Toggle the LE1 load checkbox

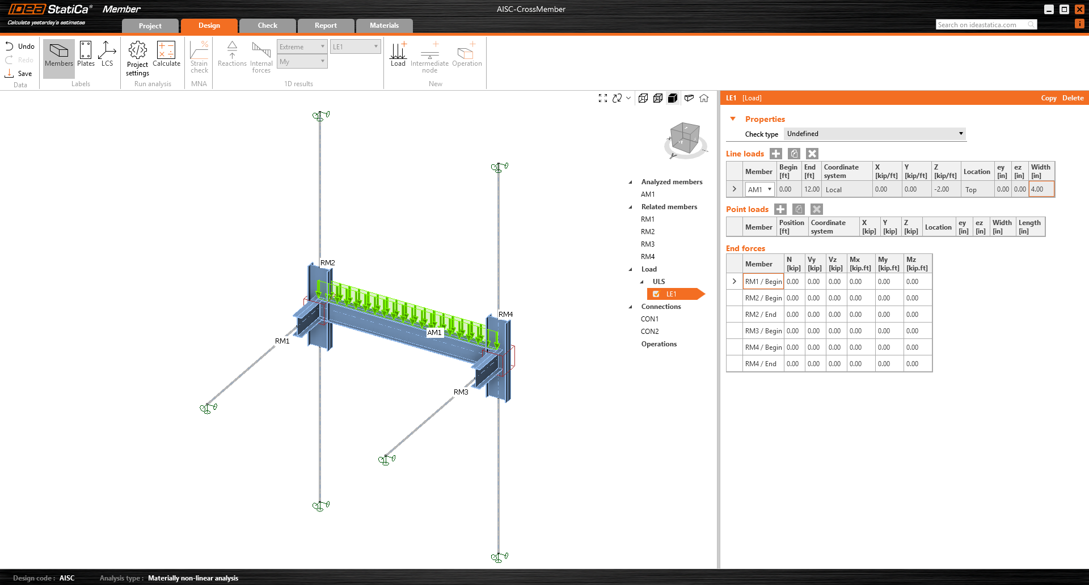[x=656, y=294]
